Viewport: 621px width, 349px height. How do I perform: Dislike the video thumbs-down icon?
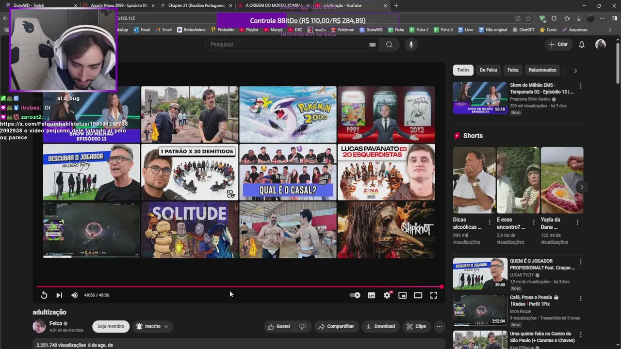302,326
